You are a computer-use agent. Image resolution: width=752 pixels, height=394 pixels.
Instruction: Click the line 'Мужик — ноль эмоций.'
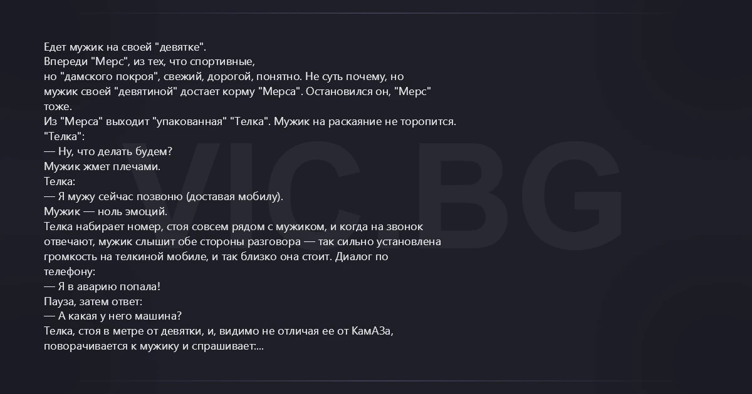pyautogui.click(x=105, y=212)
